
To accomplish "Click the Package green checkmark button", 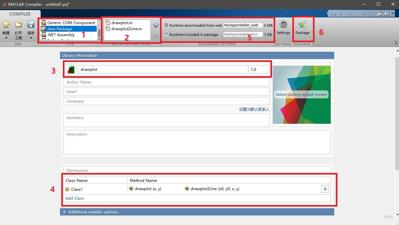I will (x=303, y=28).
